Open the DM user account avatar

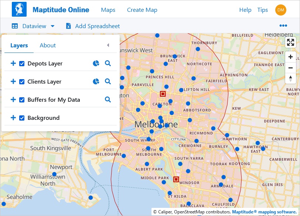click(x=281, y=10)
